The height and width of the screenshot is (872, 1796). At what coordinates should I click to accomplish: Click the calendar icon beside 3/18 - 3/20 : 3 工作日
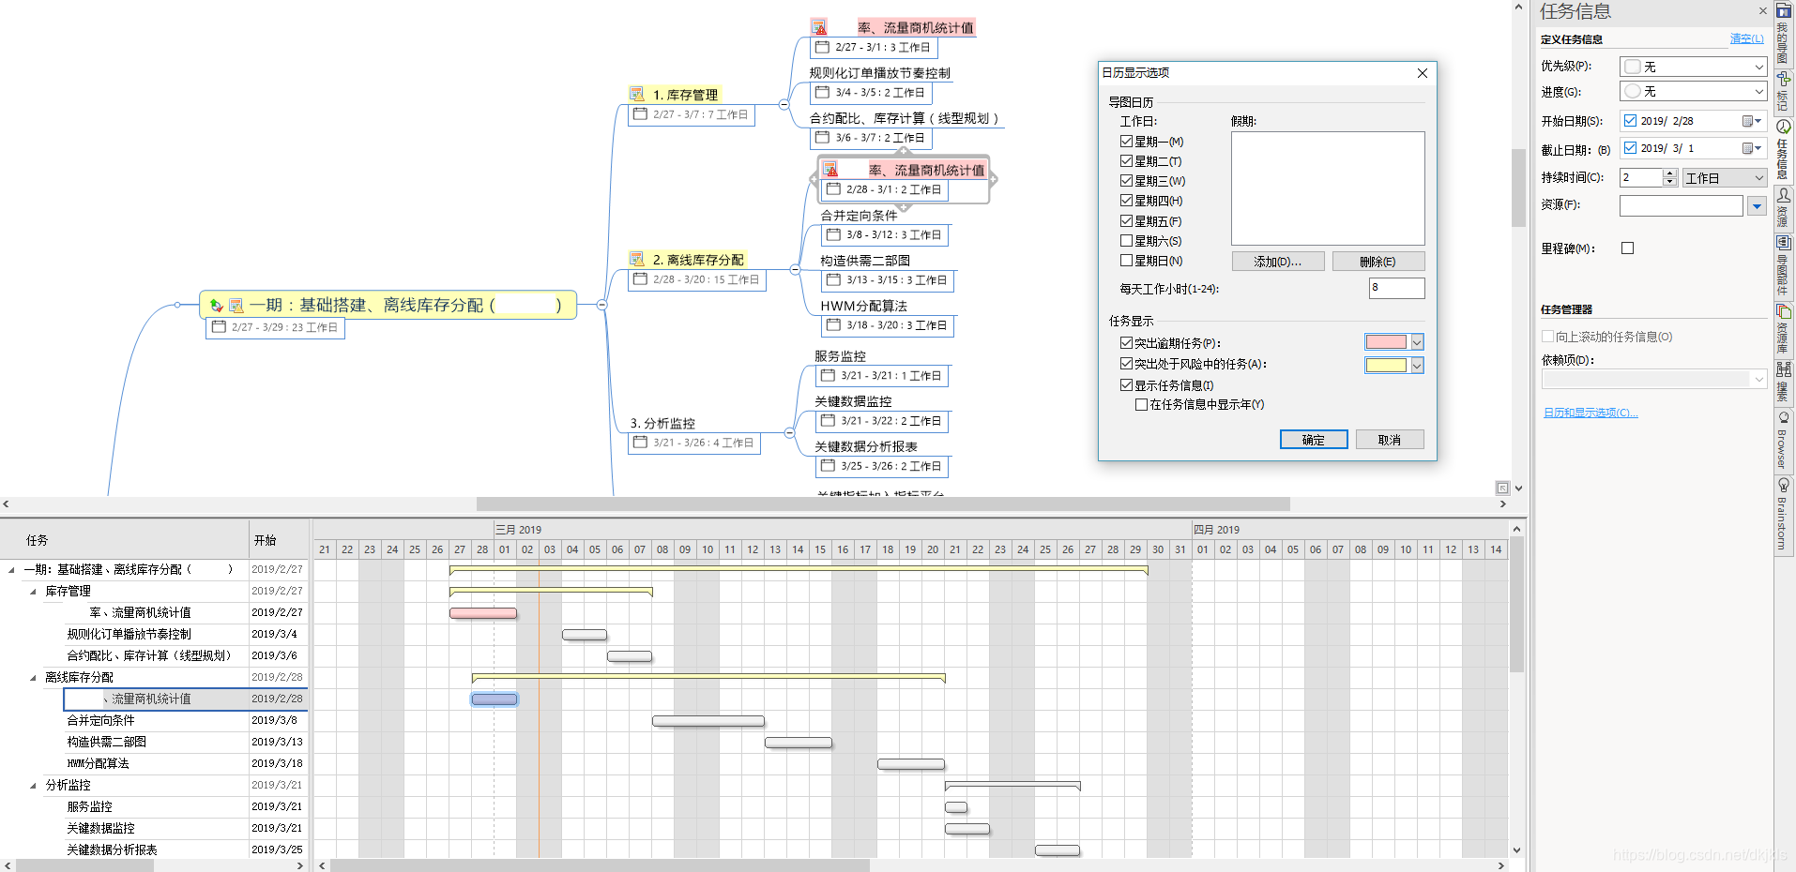(833, 324)
